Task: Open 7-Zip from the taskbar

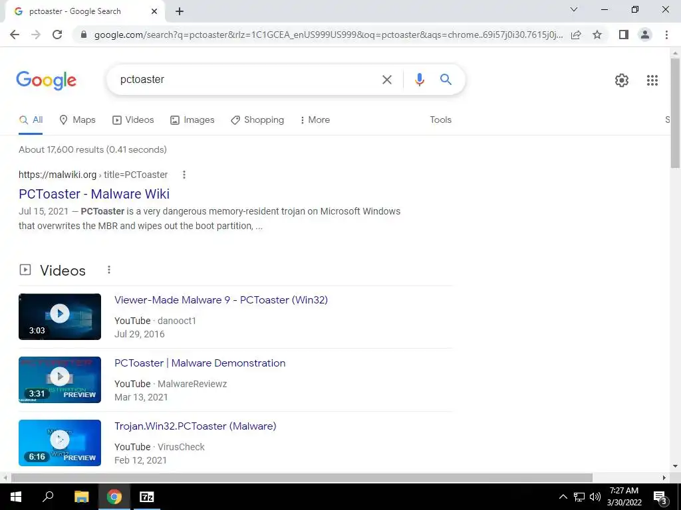Action: (x=147, y=497)
